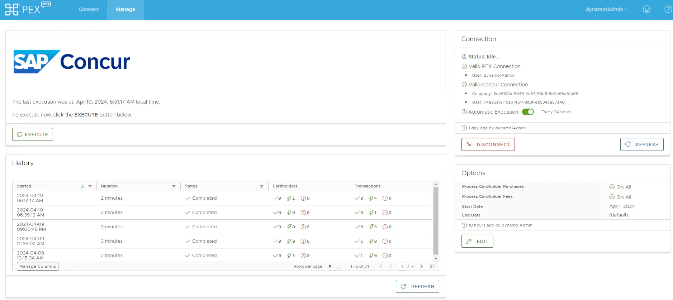The width and height of the screenshot is (673, 300).
Task: Click Process Cardholder Fees check icon
Action: pyautogui.click(x=612, y=197)
